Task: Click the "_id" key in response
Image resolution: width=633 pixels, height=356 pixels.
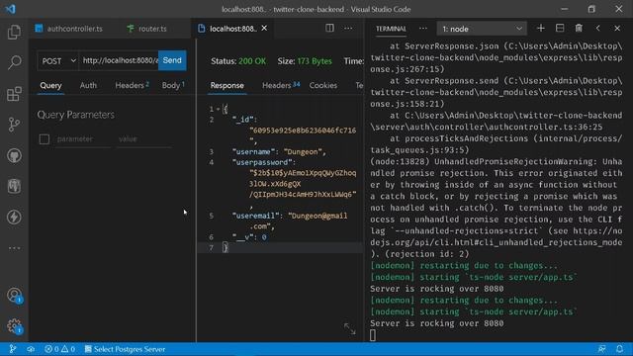Action: (x=242, y=120)
